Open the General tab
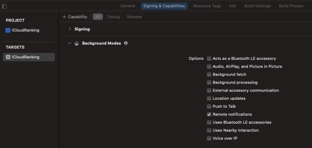Viewport: 312px width, 148px height. pyautogui.click(x=128, y=6)
